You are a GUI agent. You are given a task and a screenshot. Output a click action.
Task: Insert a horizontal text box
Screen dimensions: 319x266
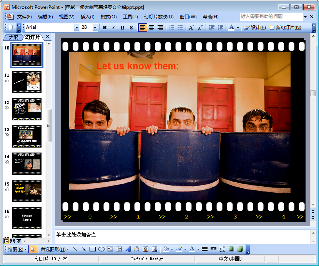tap(110, 249)
